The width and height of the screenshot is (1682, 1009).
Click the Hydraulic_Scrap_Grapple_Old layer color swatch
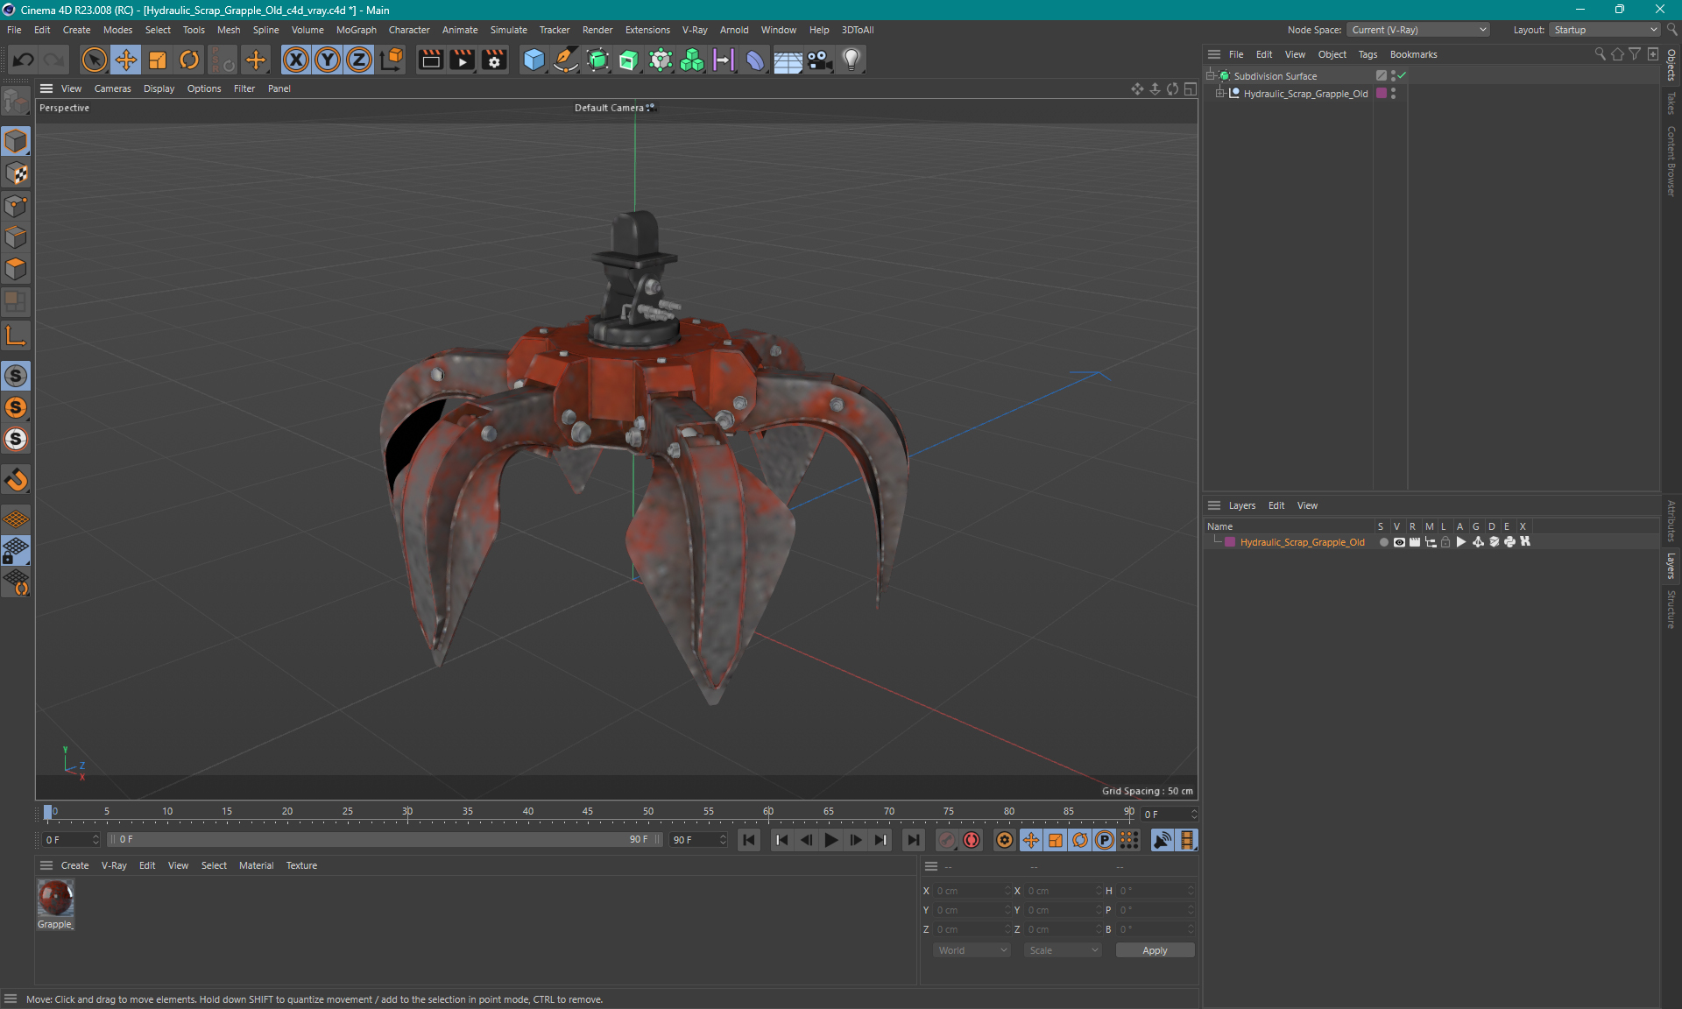(1230, 542)
